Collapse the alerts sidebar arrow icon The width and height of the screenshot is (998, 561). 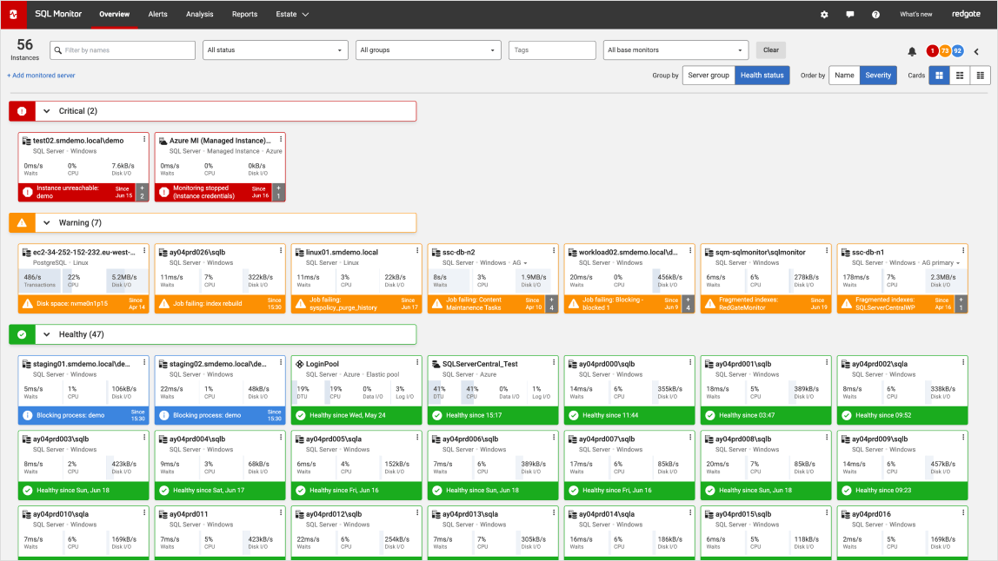(976, 51)
